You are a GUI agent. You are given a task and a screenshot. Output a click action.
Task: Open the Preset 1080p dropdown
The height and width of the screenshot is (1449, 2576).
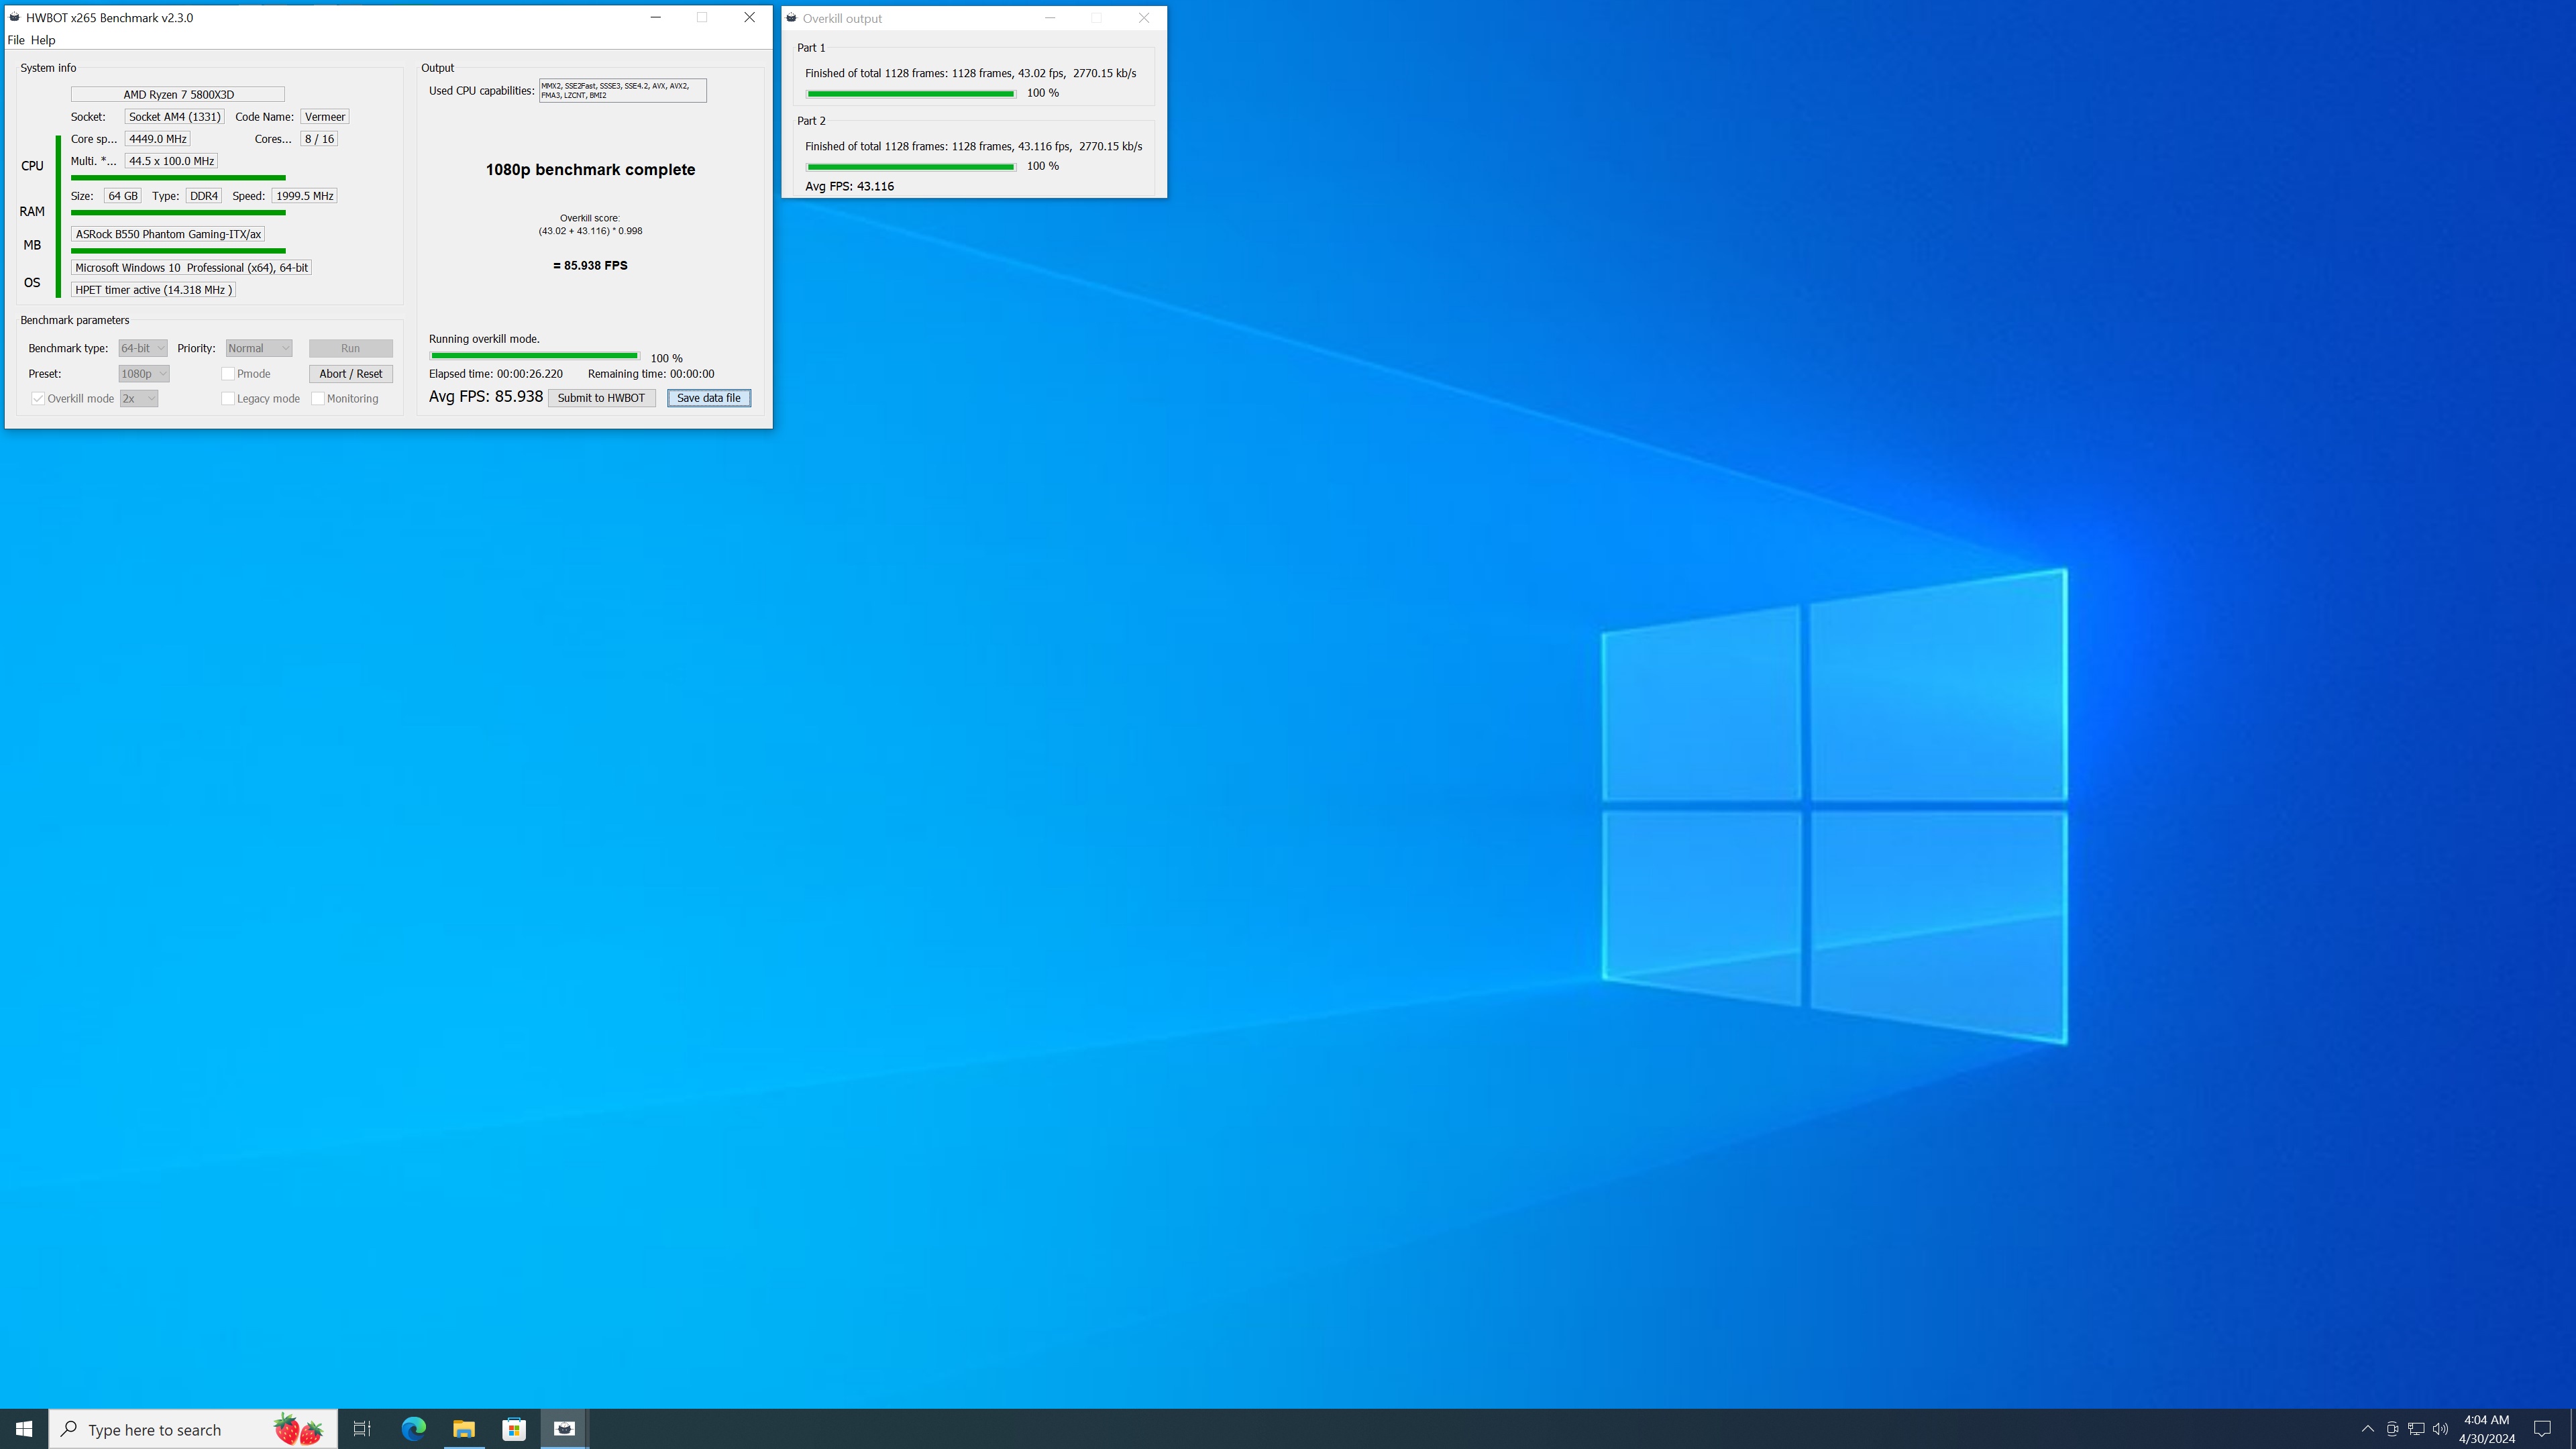click(144, 374)
